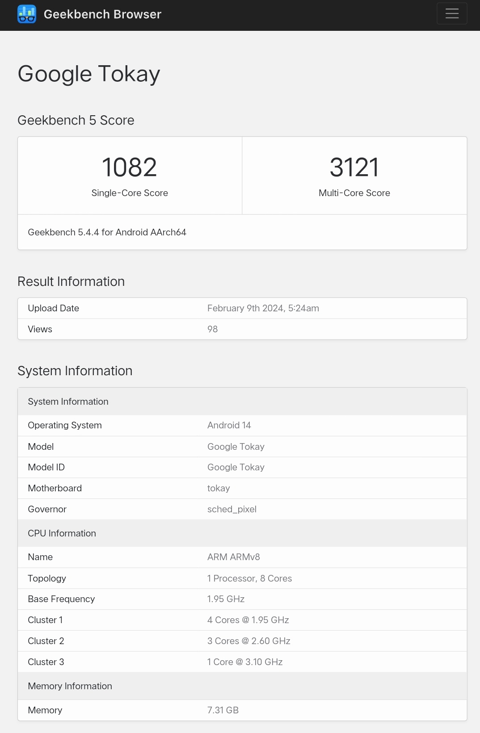
Task: Click the sched_pixel governor value
Action: click(x=232, y=509)
